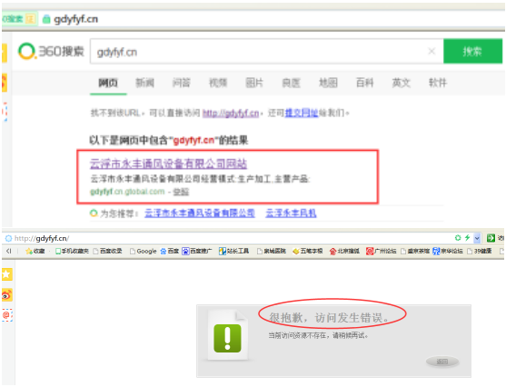Select the 地图 map tab

tap(328, 83)
